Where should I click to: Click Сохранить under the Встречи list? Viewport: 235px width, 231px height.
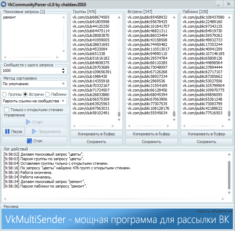pos(152,142)
